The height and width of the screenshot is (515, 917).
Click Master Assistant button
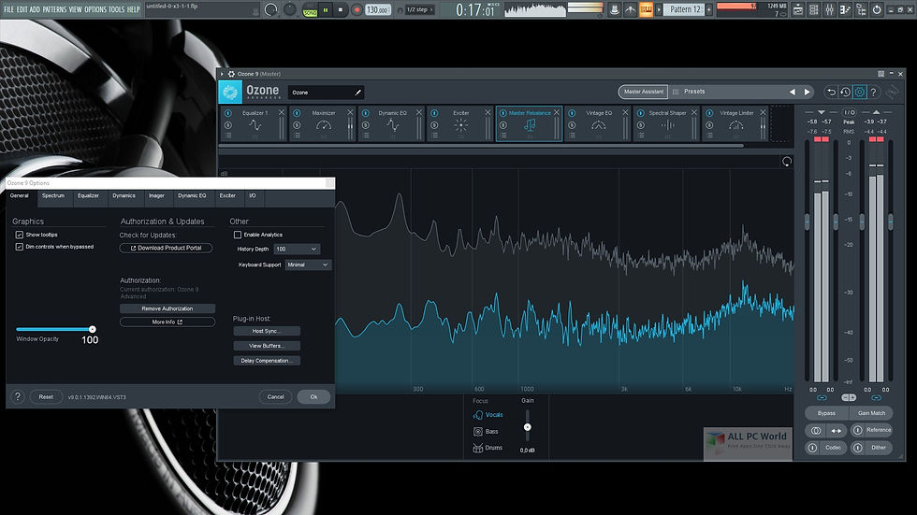(644, 92)
